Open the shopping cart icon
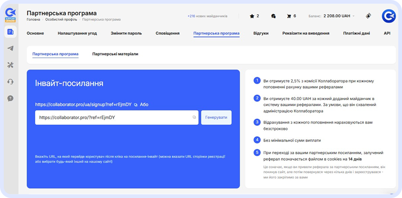402x198 pixels. (x=289, y=16)
